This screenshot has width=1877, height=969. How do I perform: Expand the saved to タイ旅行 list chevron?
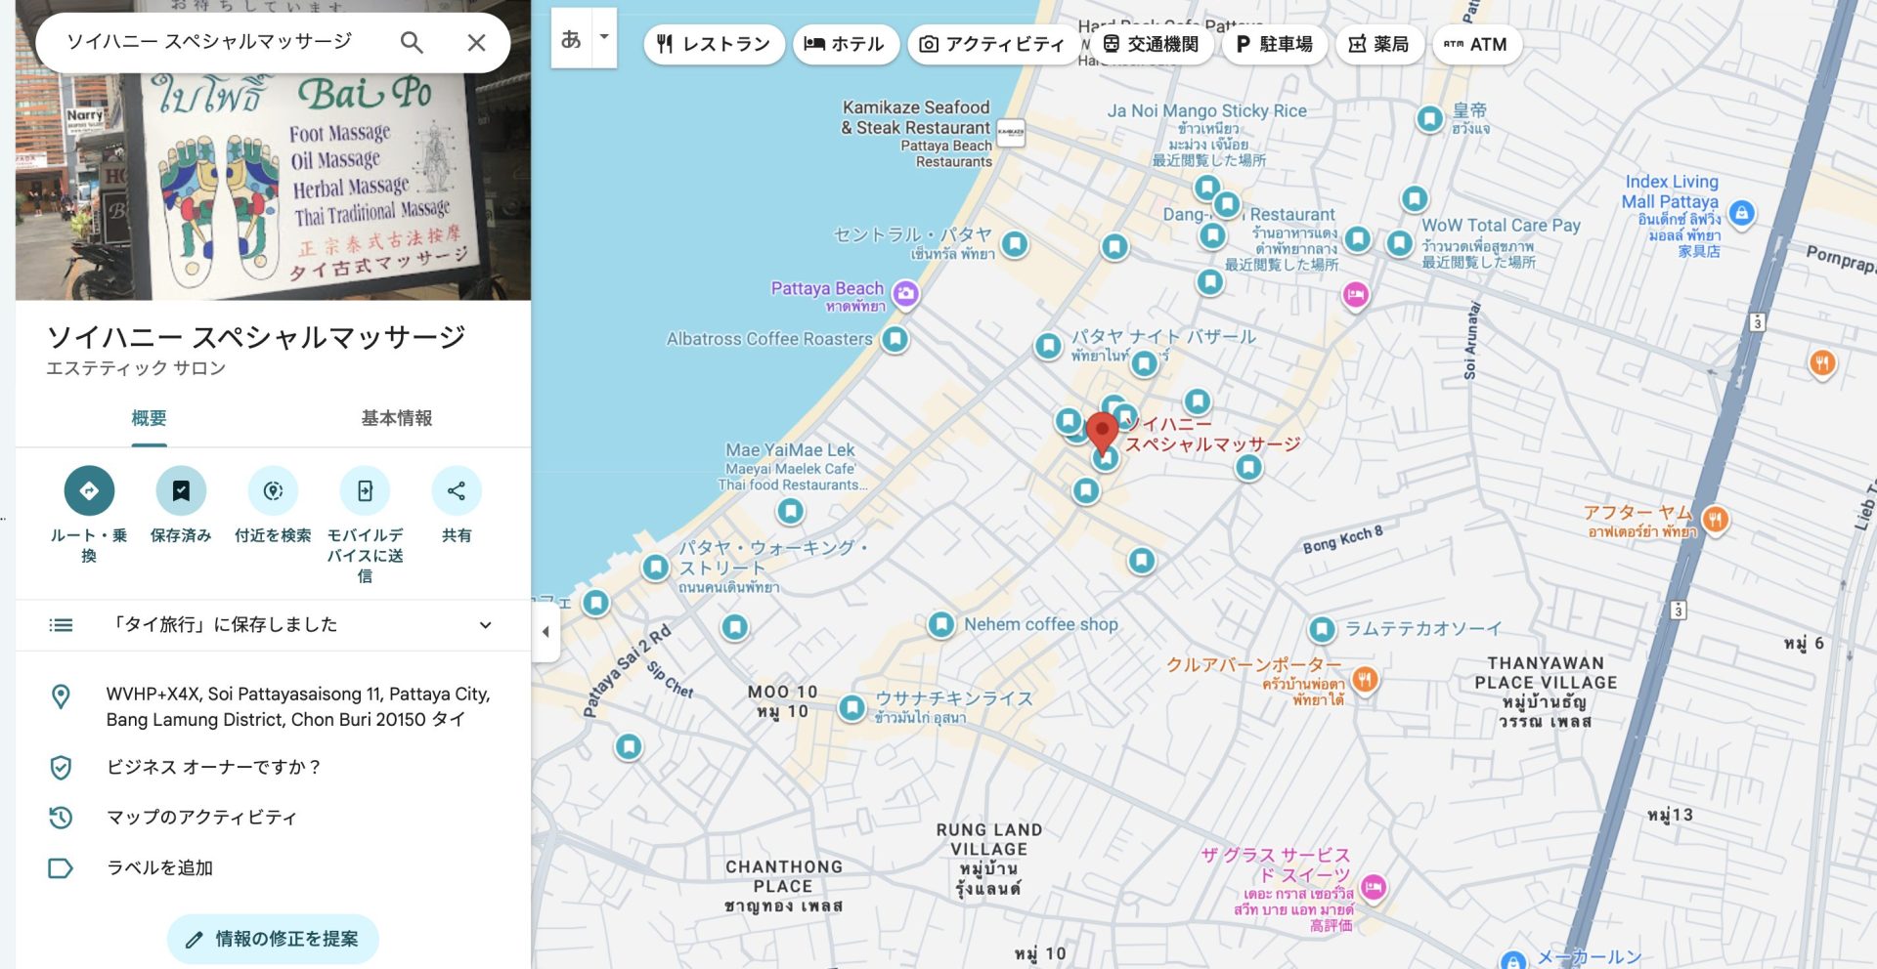485,625
